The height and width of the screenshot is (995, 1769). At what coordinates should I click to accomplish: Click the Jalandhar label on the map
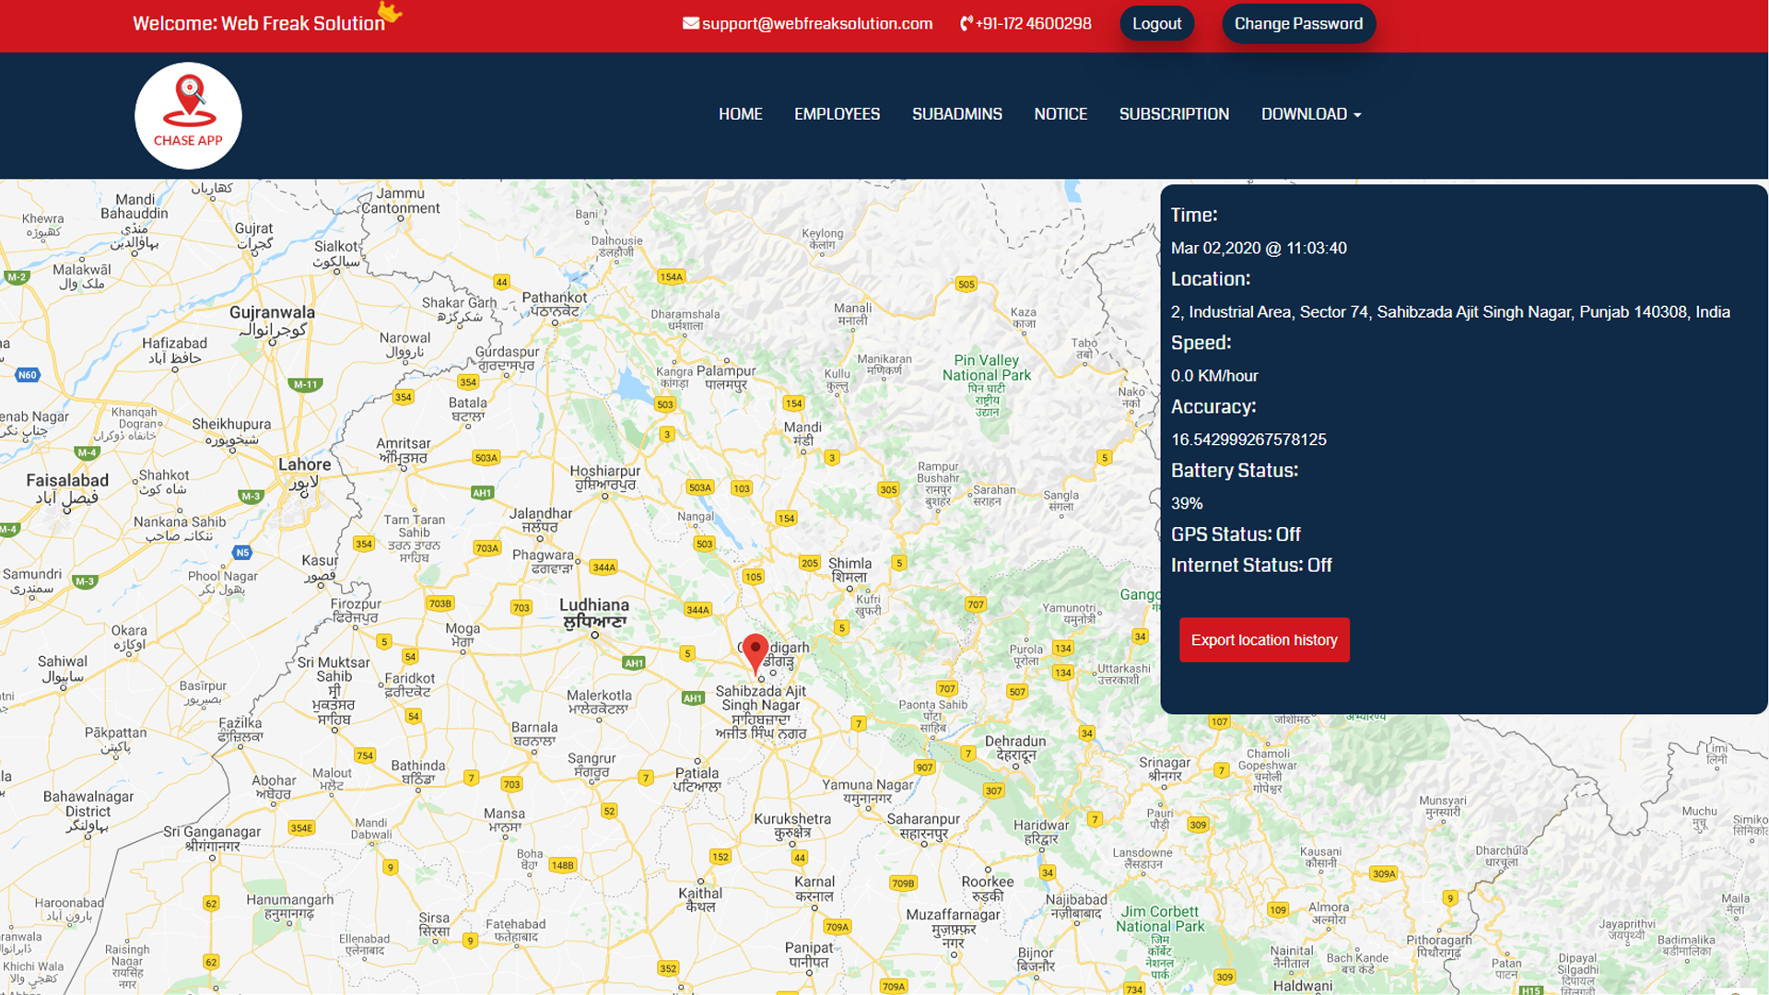point(541,520)
